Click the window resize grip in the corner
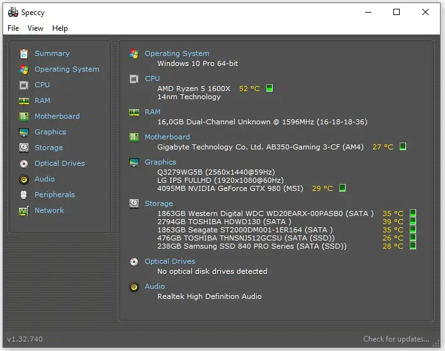Screen dimensions: 445x351 pos(436,343)
